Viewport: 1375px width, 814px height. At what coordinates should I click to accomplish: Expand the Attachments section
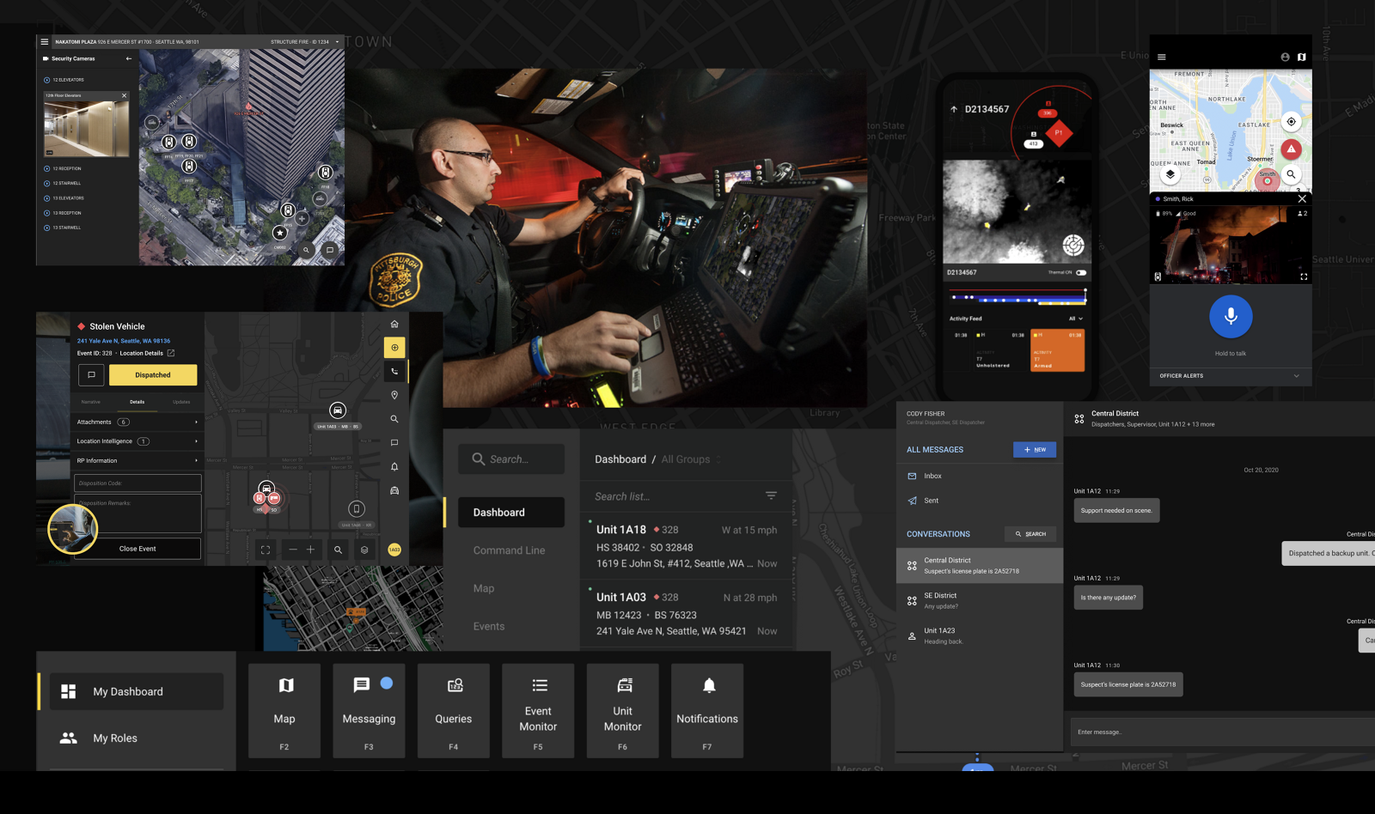coord(137,422)
